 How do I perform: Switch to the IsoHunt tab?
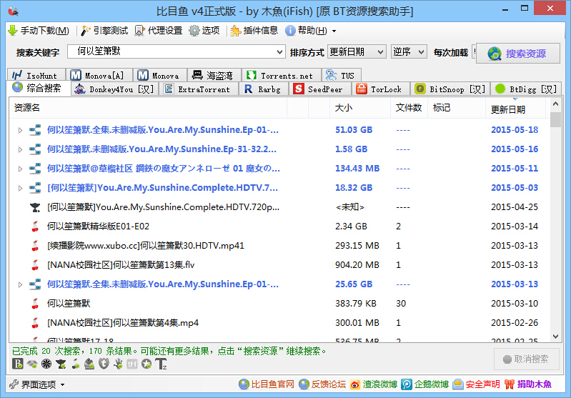point(36,75)
